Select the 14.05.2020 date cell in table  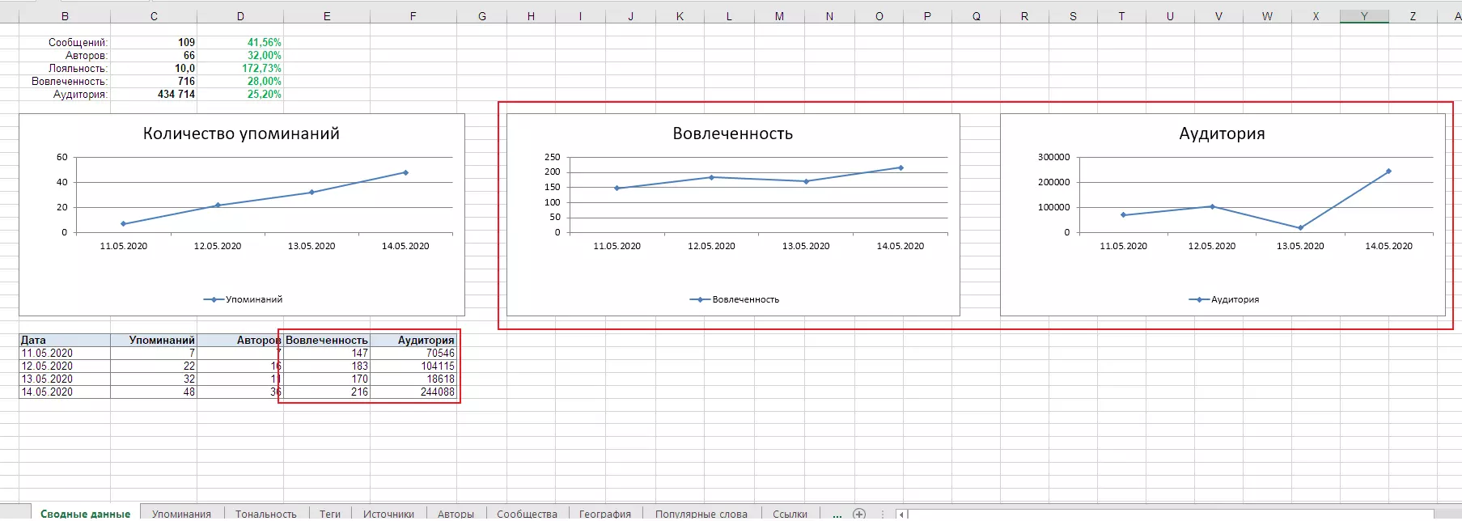coord(65,392)
